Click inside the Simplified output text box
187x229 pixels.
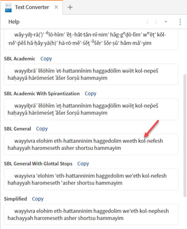click(91, 214)
